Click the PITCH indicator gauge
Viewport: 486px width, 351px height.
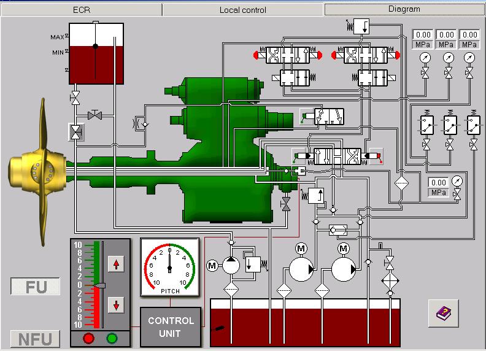[x=169, y=267]
